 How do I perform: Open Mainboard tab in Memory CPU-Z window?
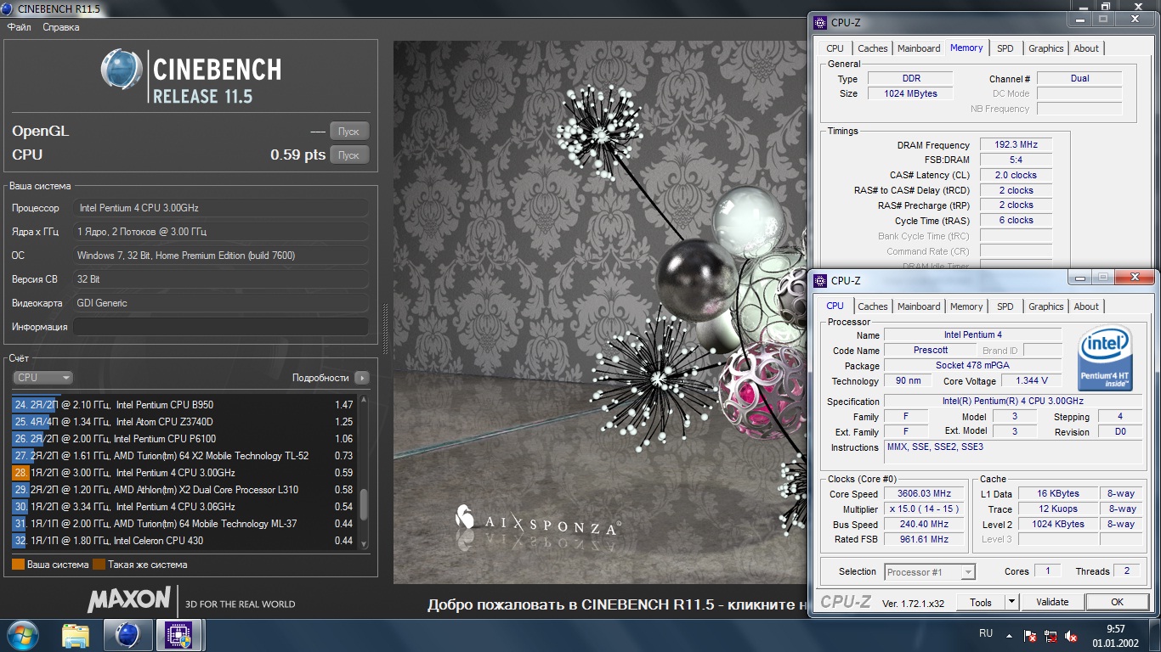coord(919,48)
